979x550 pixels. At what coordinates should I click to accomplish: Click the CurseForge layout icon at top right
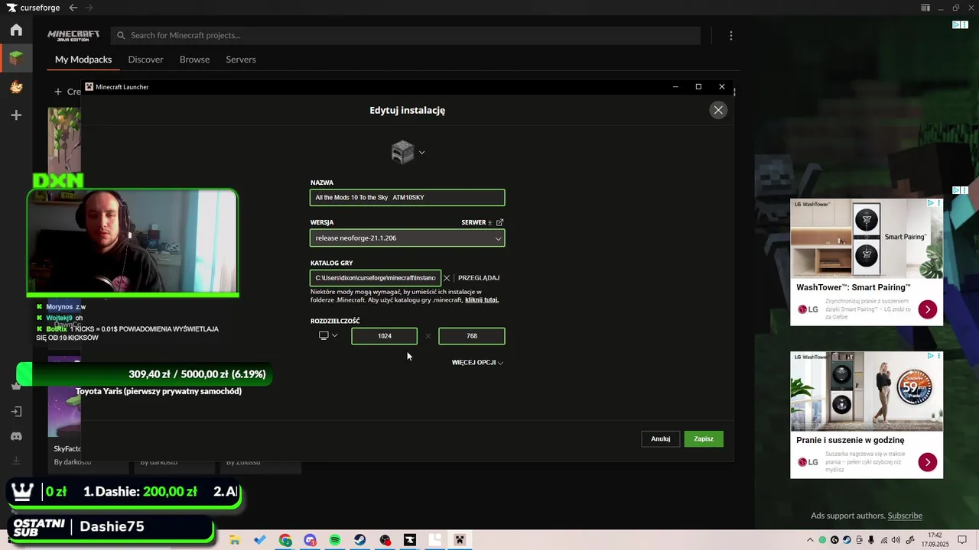(x=925, y=8)
